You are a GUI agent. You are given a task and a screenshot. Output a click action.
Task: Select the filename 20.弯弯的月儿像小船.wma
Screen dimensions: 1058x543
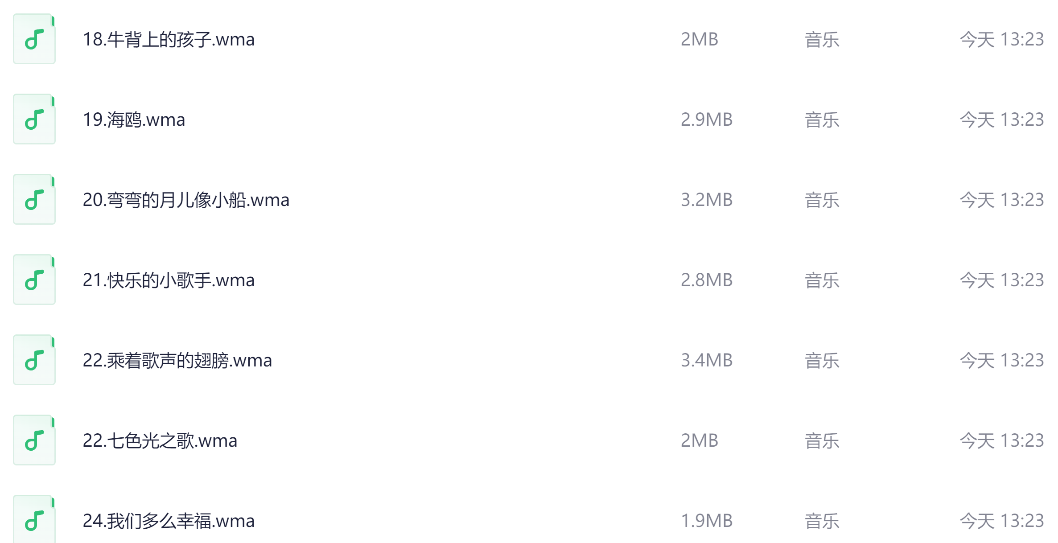[186, 200]
